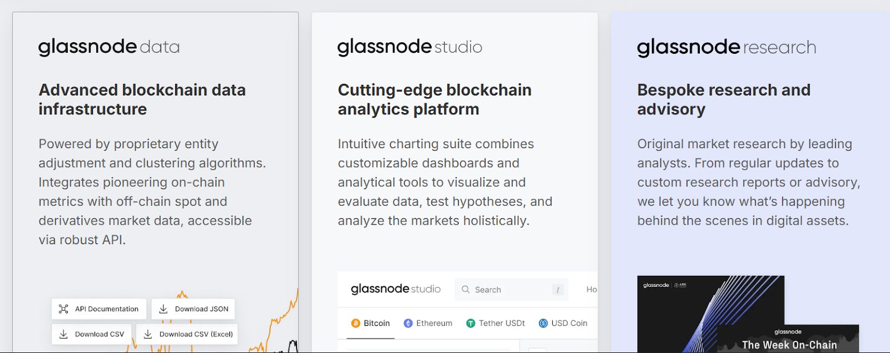
Task: Click the Download CSV (Excel) arrow icon
Action: (x=148, y=334)
